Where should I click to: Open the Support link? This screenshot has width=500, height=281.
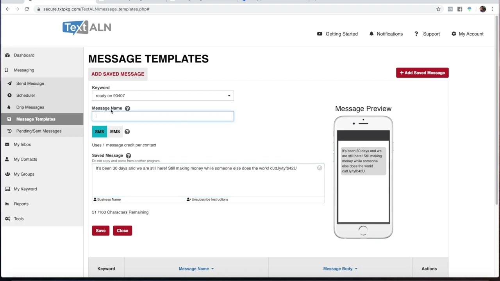[x=431, y=34]
